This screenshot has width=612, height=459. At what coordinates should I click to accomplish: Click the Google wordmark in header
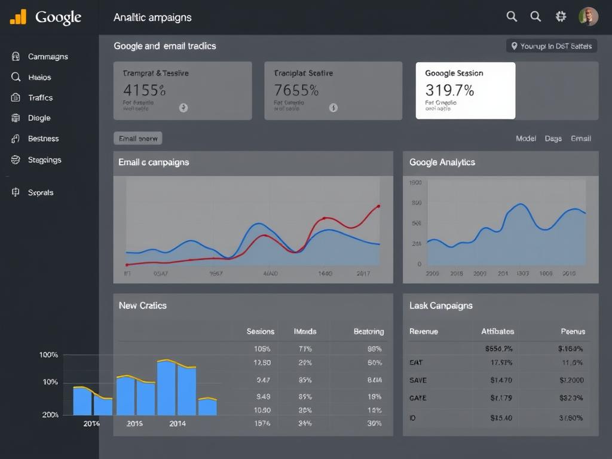point(58,17)
